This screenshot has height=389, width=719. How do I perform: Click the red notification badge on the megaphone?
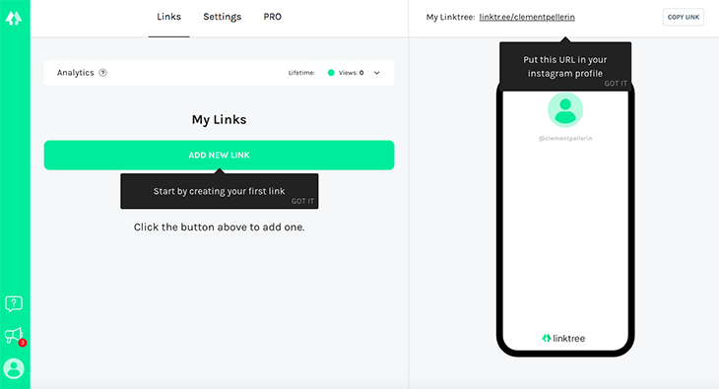point(22,343)
